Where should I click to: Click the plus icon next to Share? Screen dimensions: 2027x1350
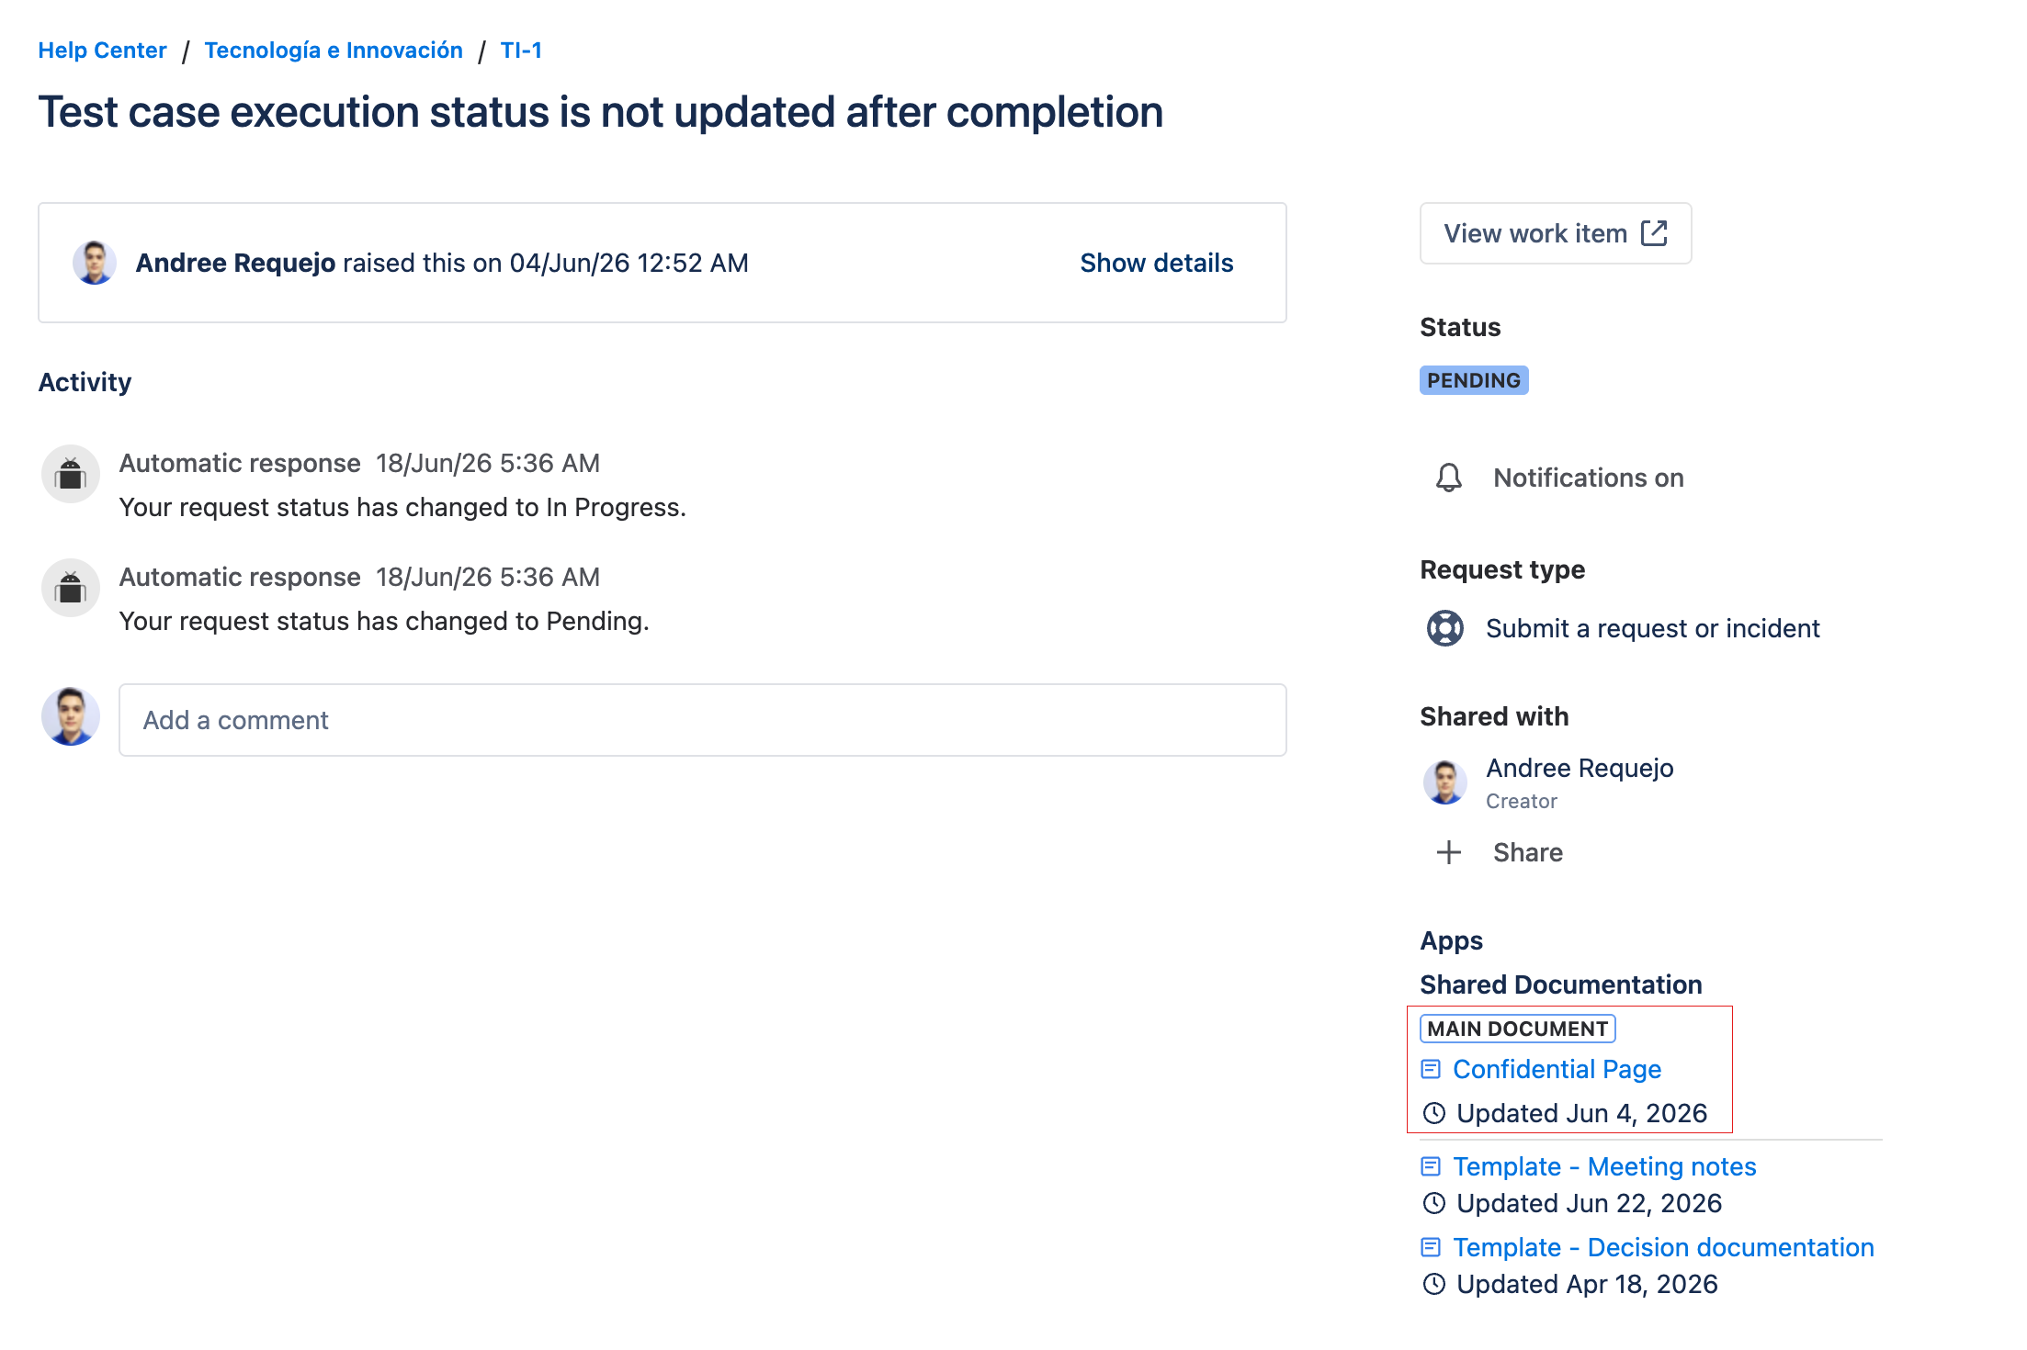click(x=1449, y=852)
